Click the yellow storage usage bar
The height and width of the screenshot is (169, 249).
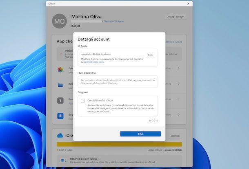pyautogui.click(x=119, y=144)
